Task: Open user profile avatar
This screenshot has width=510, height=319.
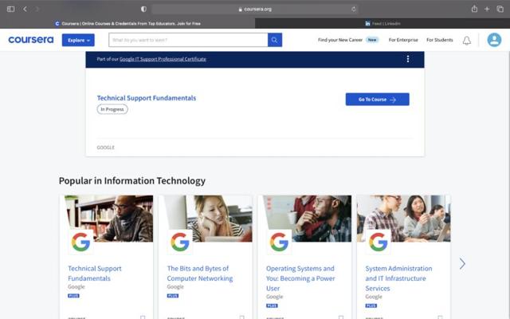Action: click(x=494, y=40)
